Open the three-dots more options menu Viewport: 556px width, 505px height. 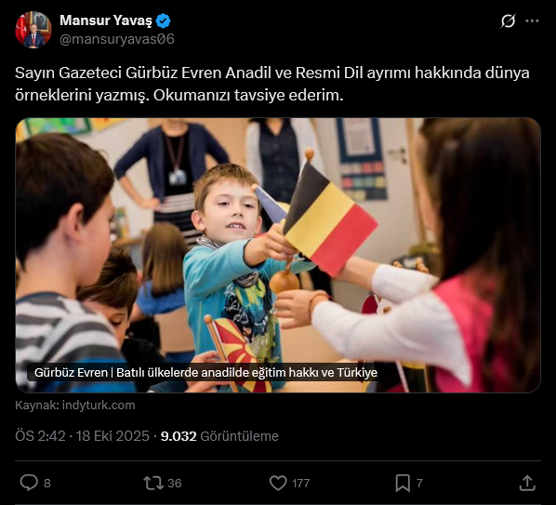tap(532, 20)
